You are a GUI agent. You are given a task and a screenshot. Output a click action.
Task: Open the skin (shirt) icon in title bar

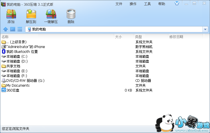tap(177, 3)
